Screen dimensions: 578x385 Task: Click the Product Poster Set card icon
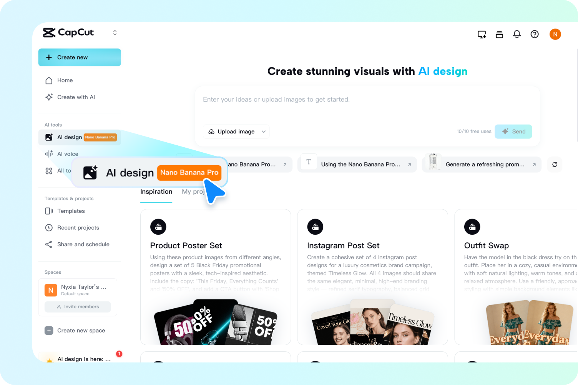[x=158, y=227]
